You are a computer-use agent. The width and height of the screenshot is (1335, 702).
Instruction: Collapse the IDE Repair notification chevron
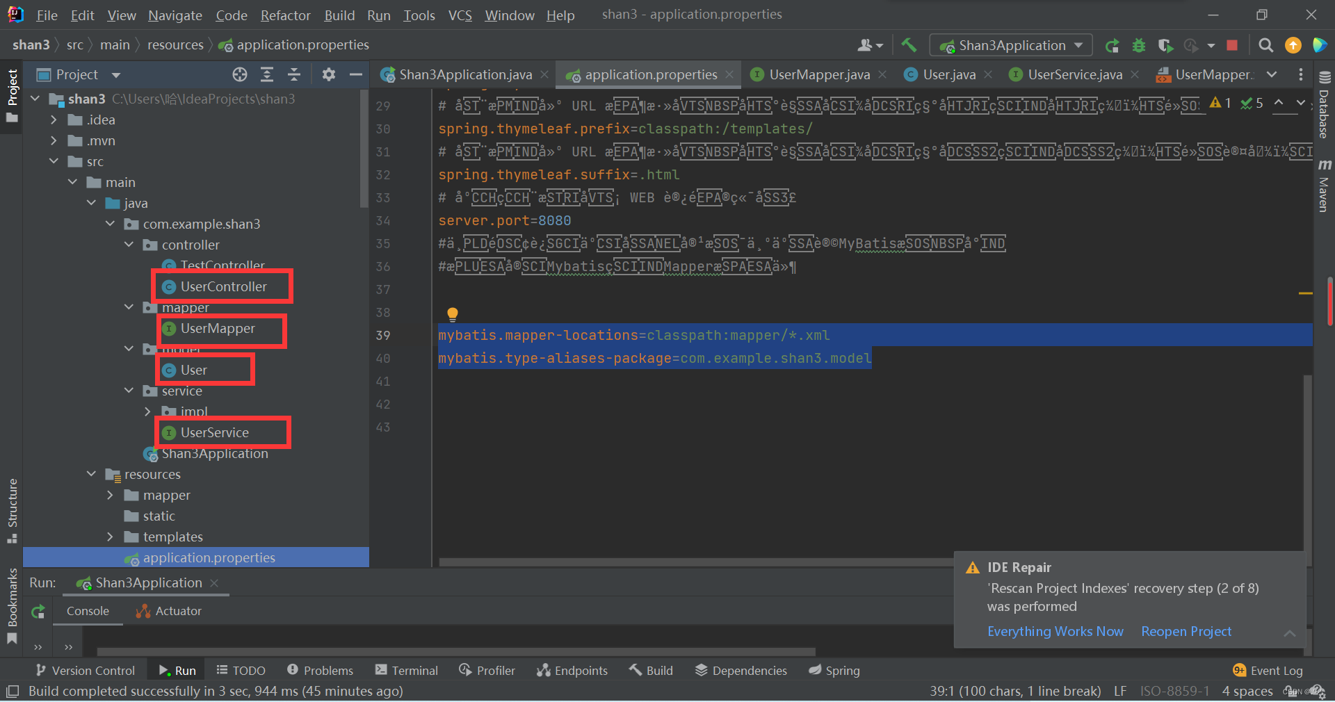[x=1290, y=632]
